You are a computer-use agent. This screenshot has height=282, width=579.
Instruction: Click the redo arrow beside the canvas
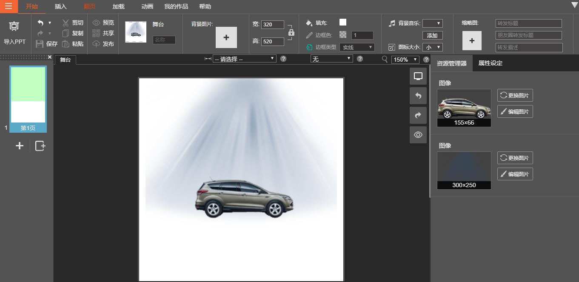[418, 115]
